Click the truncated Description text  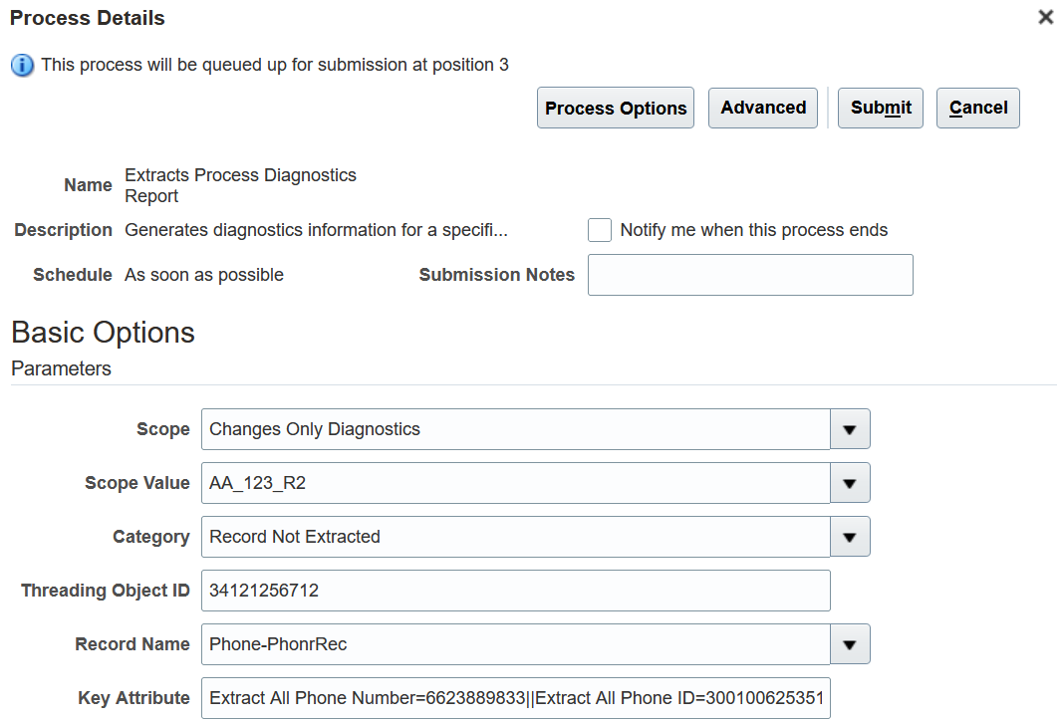[x=316, y=230]
